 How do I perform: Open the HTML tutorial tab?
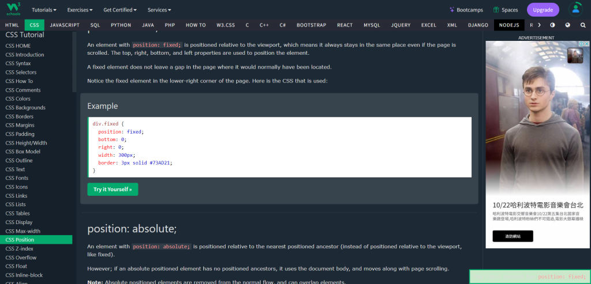12,25
